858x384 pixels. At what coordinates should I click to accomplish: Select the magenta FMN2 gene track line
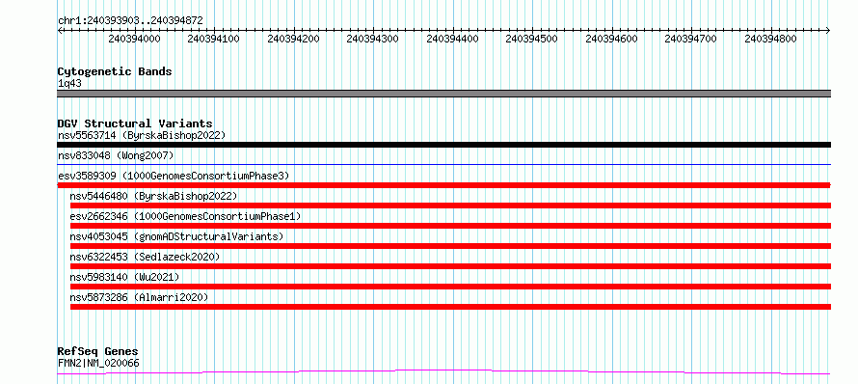[x=444, y=372]
